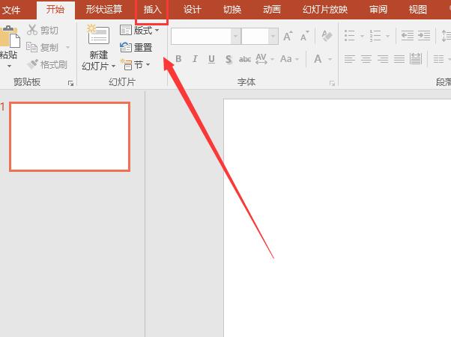Open the 幻灯片放映 tab
The width and height of the screenshot is (451, 337).
pyautogui.click(x=325, y=10)
